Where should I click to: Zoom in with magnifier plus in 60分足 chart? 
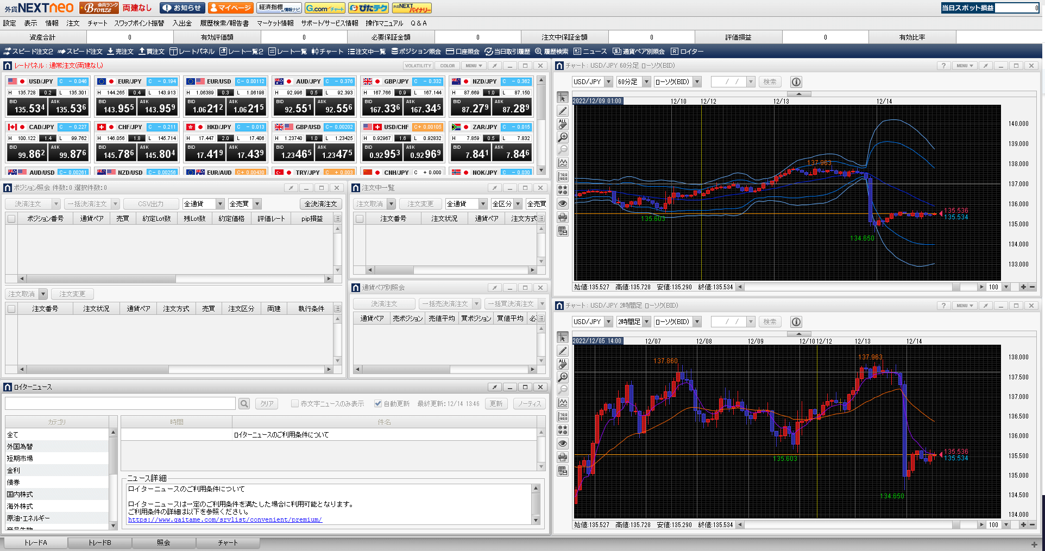point(563,137)
